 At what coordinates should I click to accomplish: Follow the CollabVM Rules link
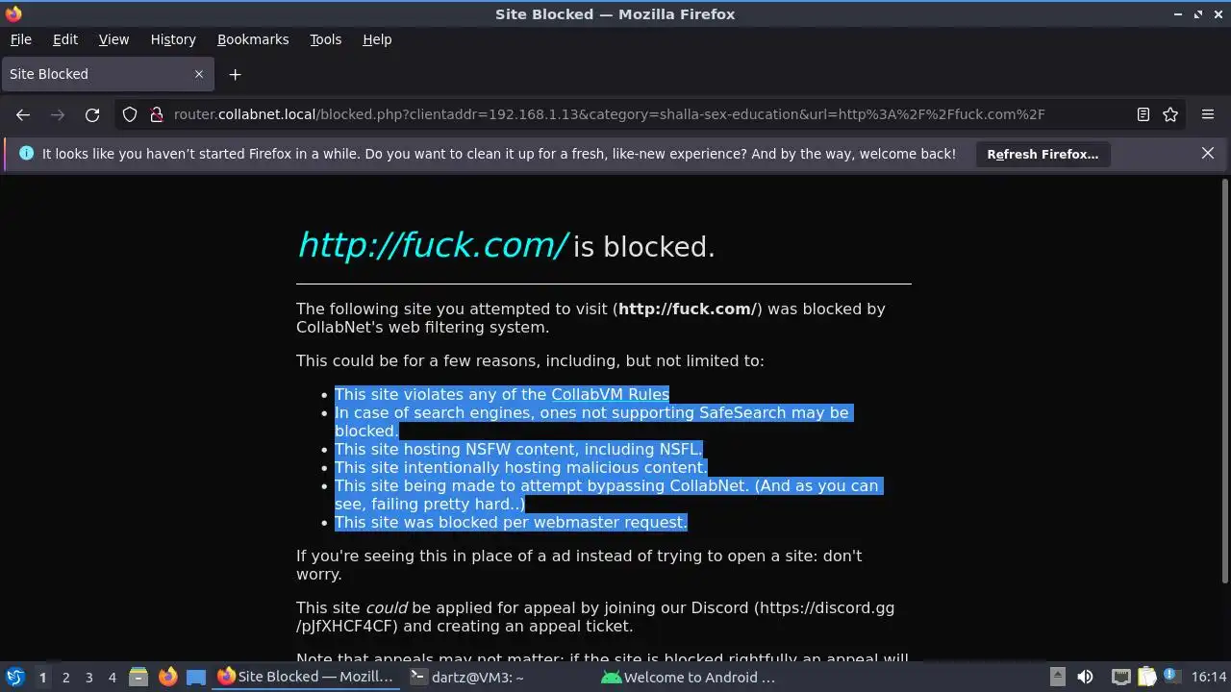coord(610,394)
